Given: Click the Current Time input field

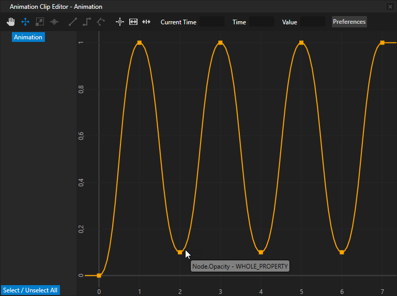Looking at the screenshot, I should pyautogui.click(x=212, y=22).
